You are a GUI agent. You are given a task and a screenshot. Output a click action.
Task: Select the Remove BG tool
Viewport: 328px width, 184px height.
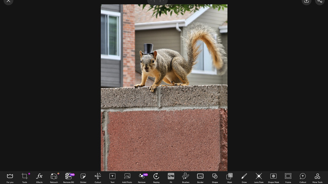[x=69, y=178]
